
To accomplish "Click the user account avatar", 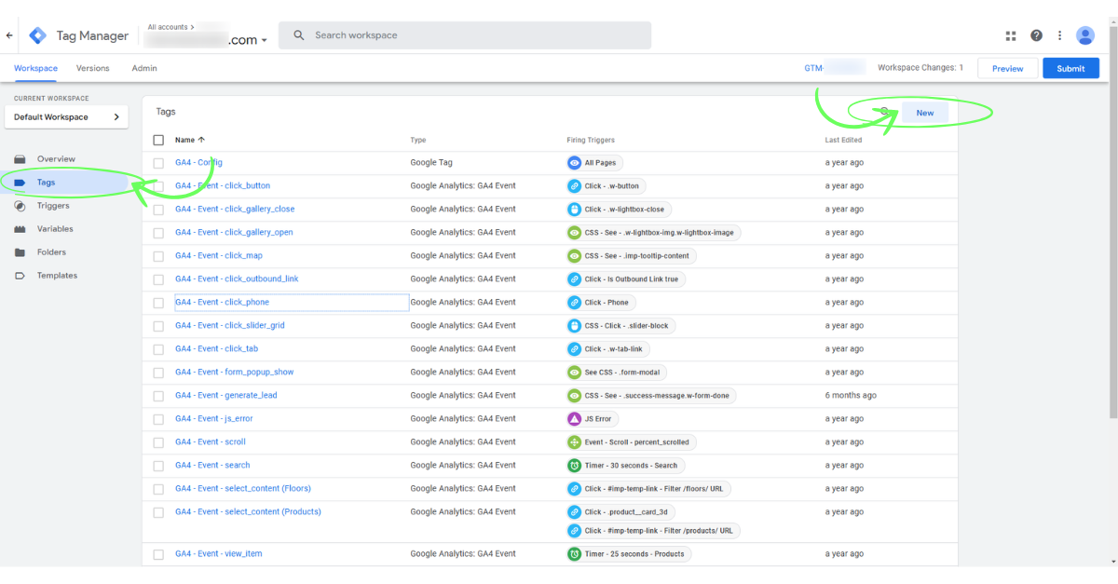I will (x=1085, y=35).
